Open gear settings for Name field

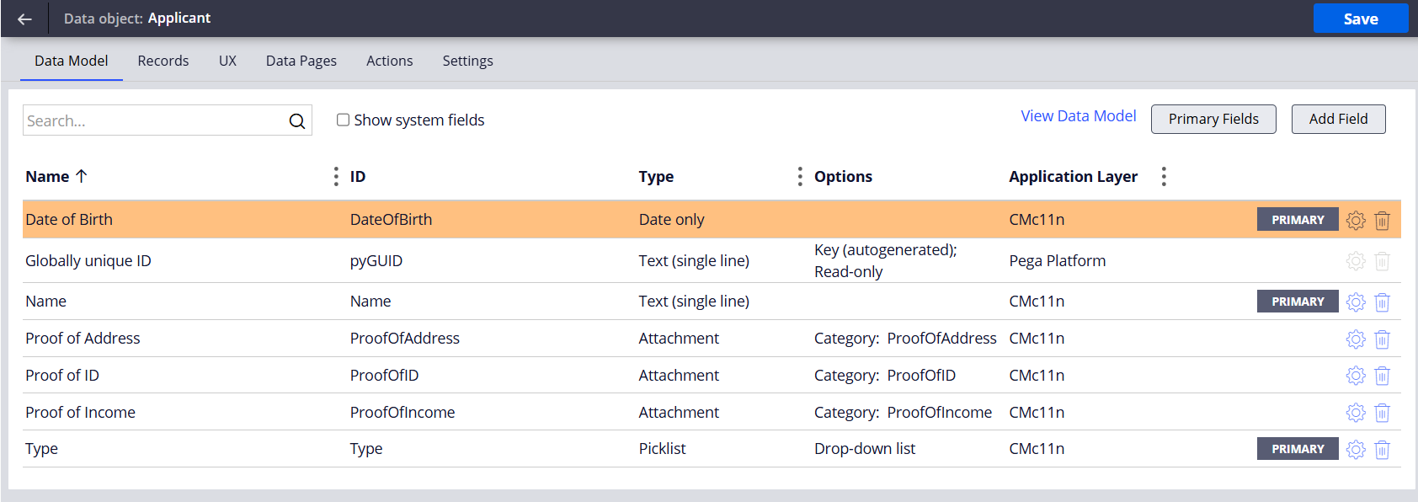(x=1355, y=302)
